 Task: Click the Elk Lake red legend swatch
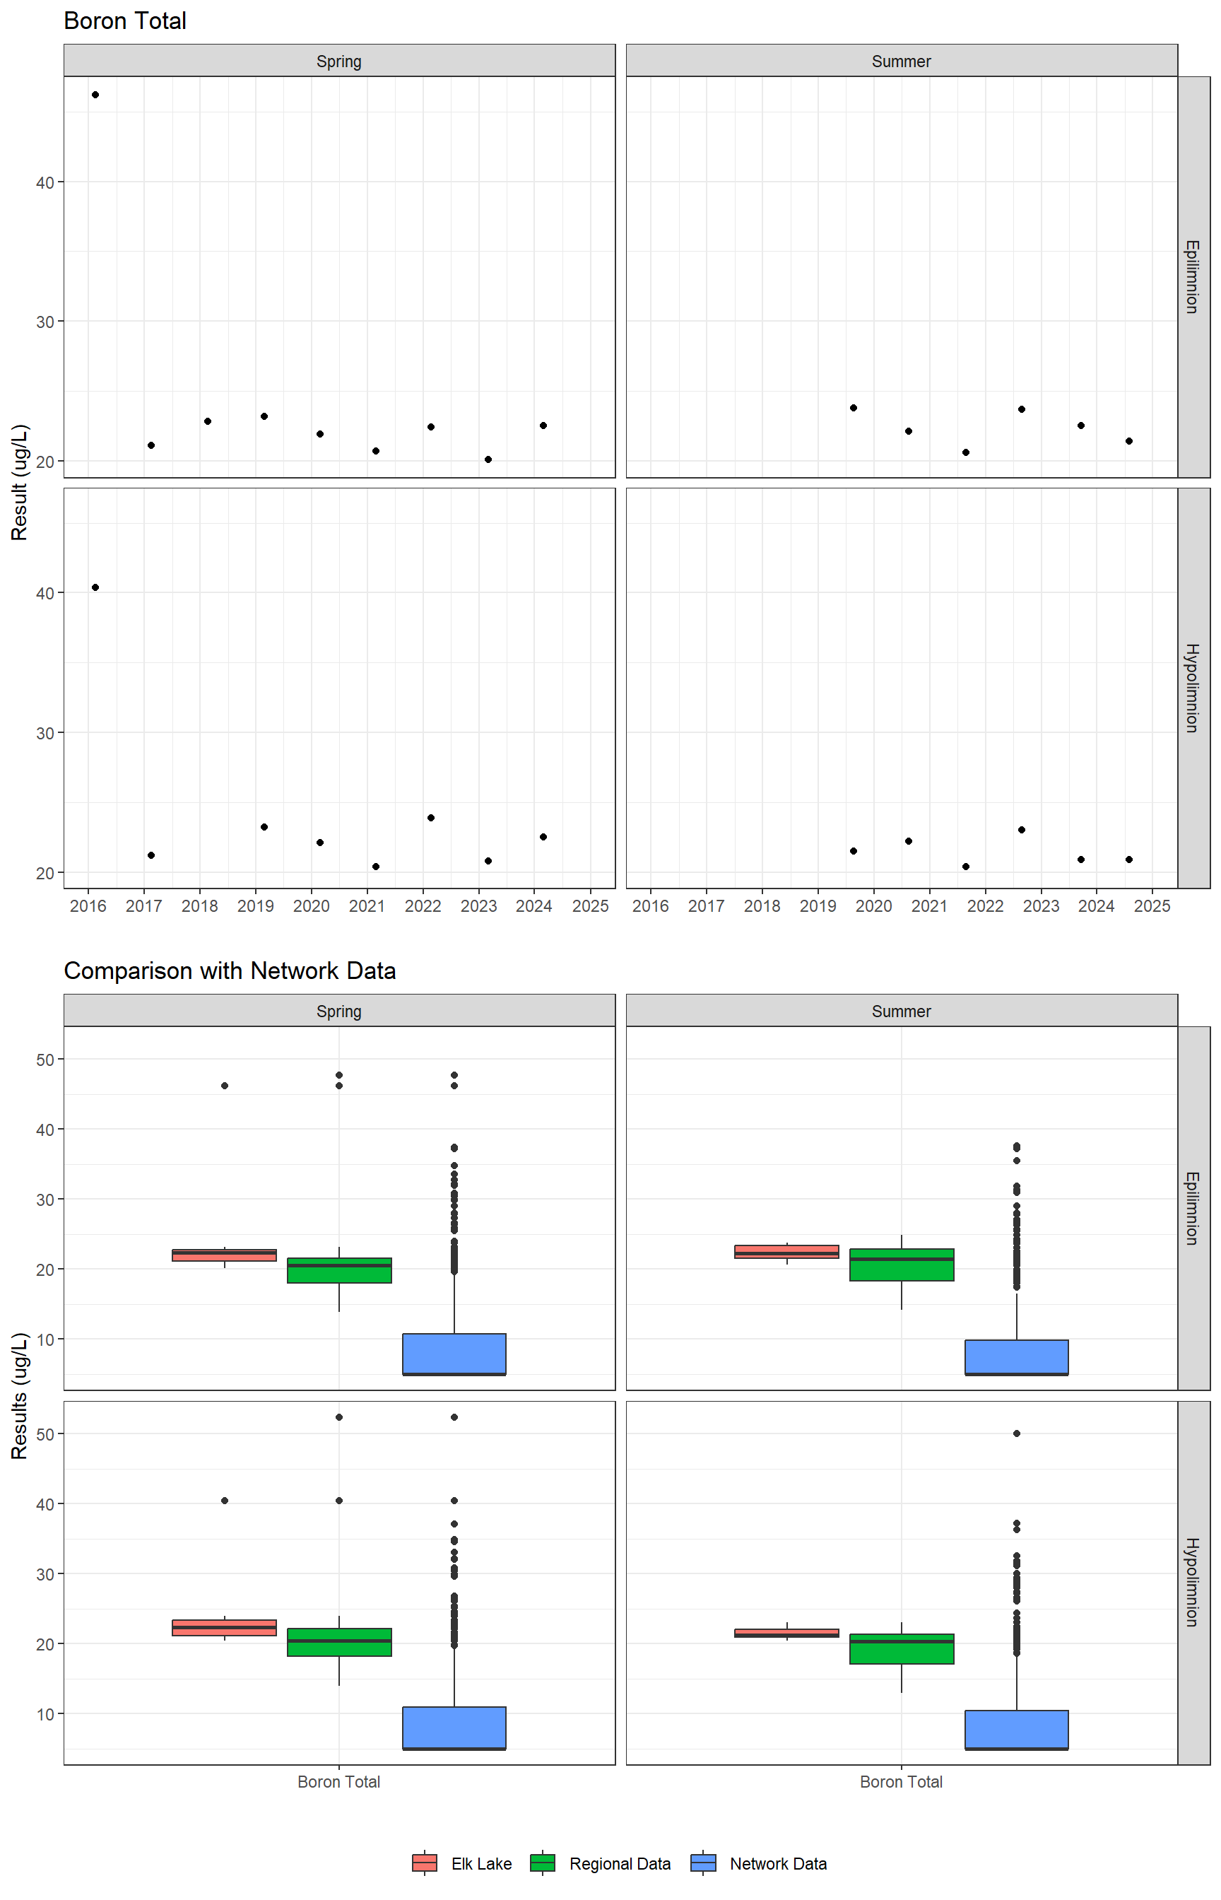[x=424, y=1863]
